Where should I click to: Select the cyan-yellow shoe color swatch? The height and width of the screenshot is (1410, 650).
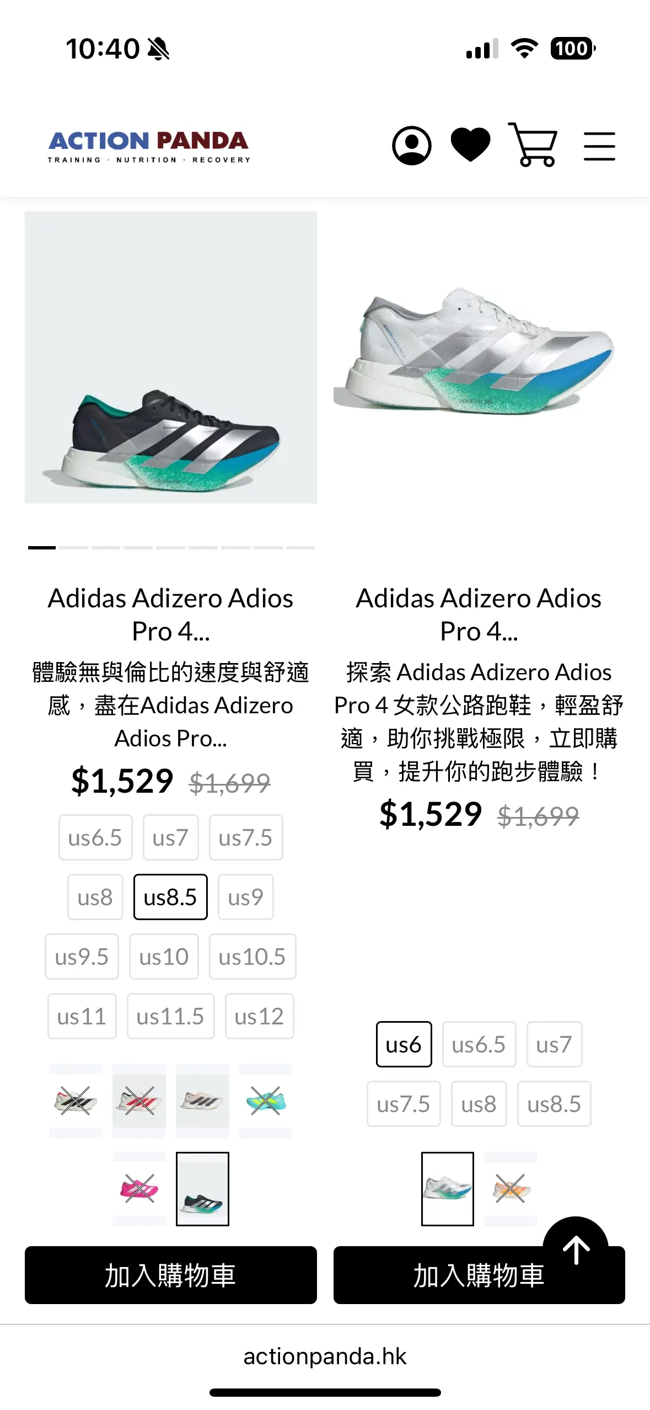point(266,1102)
